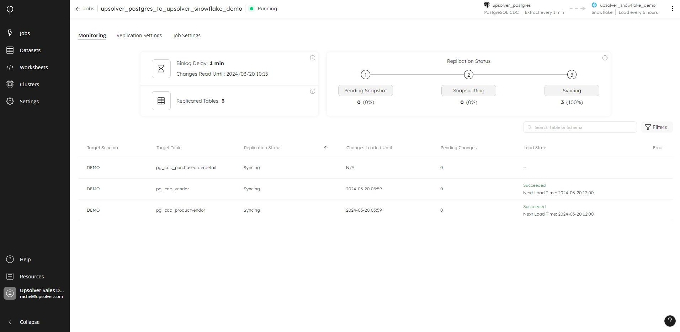This screenshot has height=332, width=680.
Task: Click the Binlog Delay info icon
Action: pyautogui.click(x=312, y=58)
